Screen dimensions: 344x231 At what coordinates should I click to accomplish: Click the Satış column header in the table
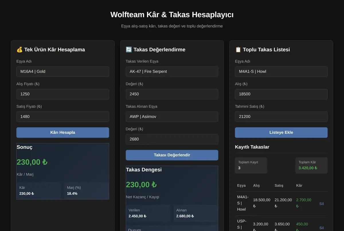click(279, 185)
